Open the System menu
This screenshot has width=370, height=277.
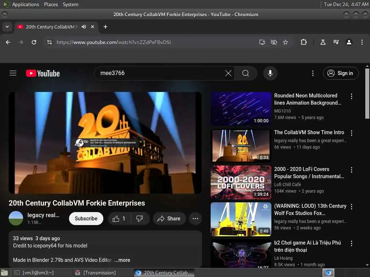point(70,4)
